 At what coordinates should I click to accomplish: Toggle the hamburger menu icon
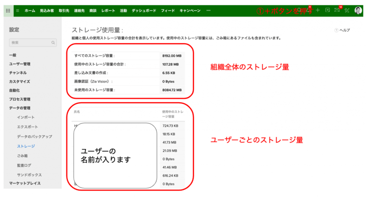tap(18, 11)
